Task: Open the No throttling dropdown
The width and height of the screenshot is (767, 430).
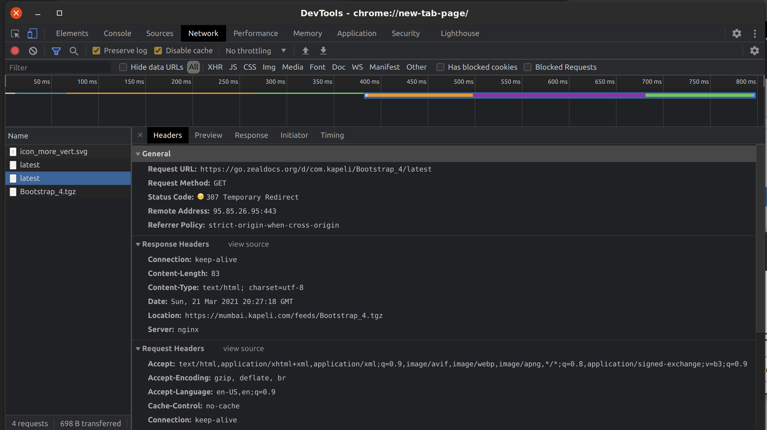Action: pyautogui.click(x=255, y=51)
